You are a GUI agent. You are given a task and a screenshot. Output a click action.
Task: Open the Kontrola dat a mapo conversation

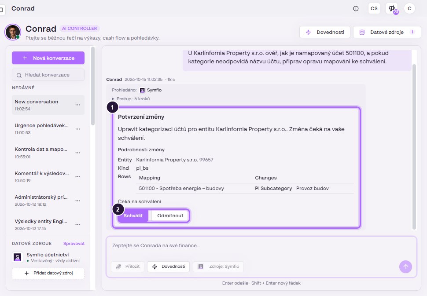[x=48, y=153]
